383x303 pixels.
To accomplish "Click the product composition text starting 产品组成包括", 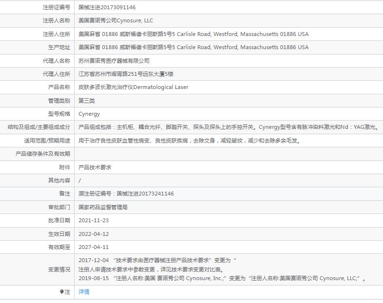I will (229, 127).
